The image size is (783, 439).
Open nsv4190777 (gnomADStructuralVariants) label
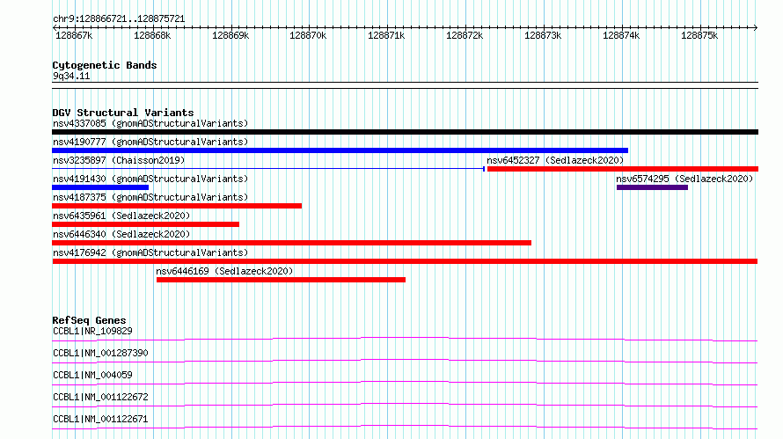point(150,142)
